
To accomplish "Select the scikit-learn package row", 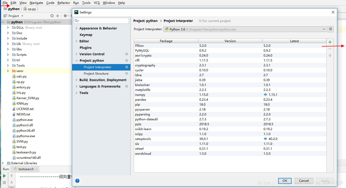I will tap(230, 129).
